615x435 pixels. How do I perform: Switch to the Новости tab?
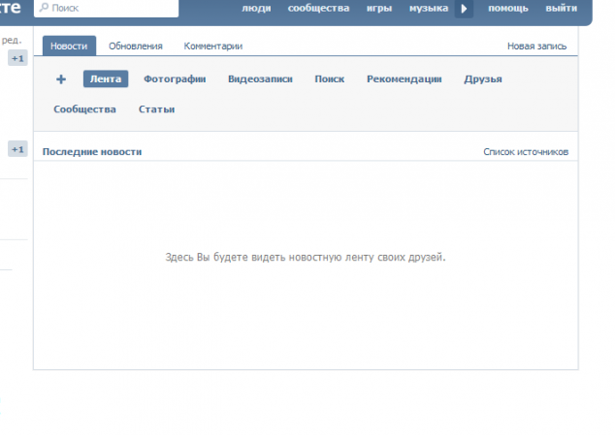(69, 46)
